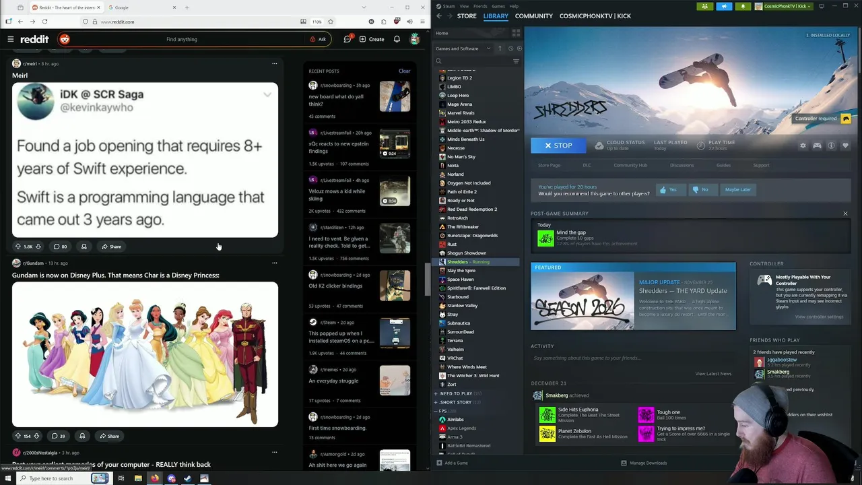Open a new browser tab
862x485 pixels.
(187, 7)
